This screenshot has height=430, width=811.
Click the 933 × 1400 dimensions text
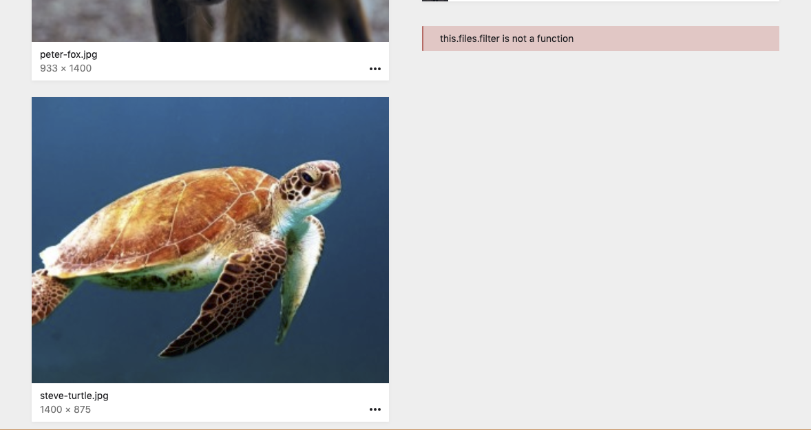pyautogui.click(x=65, y=68)
